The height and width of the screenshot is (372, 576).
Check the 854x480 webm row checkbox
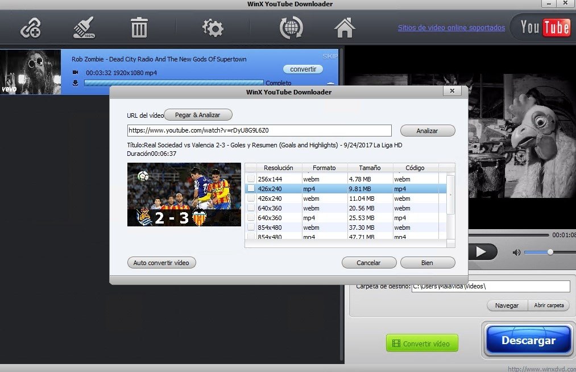pos(251,227)
